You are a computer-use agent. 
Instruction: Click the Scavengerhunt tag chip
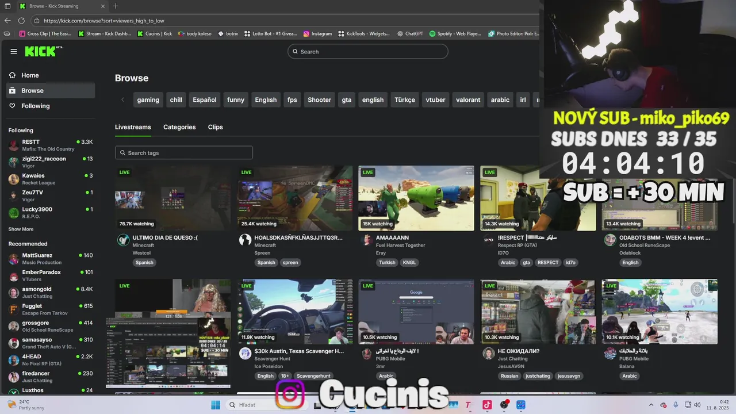313,376
